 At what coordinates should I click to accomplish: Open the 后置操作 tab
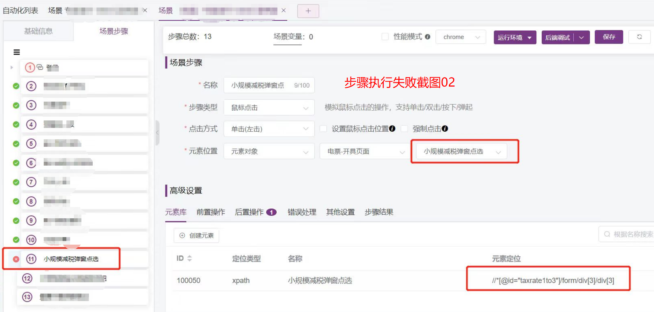point(256,212)
